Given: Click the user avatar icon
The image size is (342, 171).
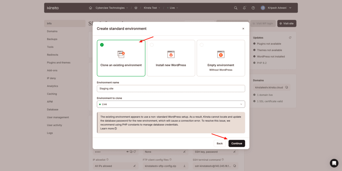Looking at the screenshot, I should (x=263, y=8).
